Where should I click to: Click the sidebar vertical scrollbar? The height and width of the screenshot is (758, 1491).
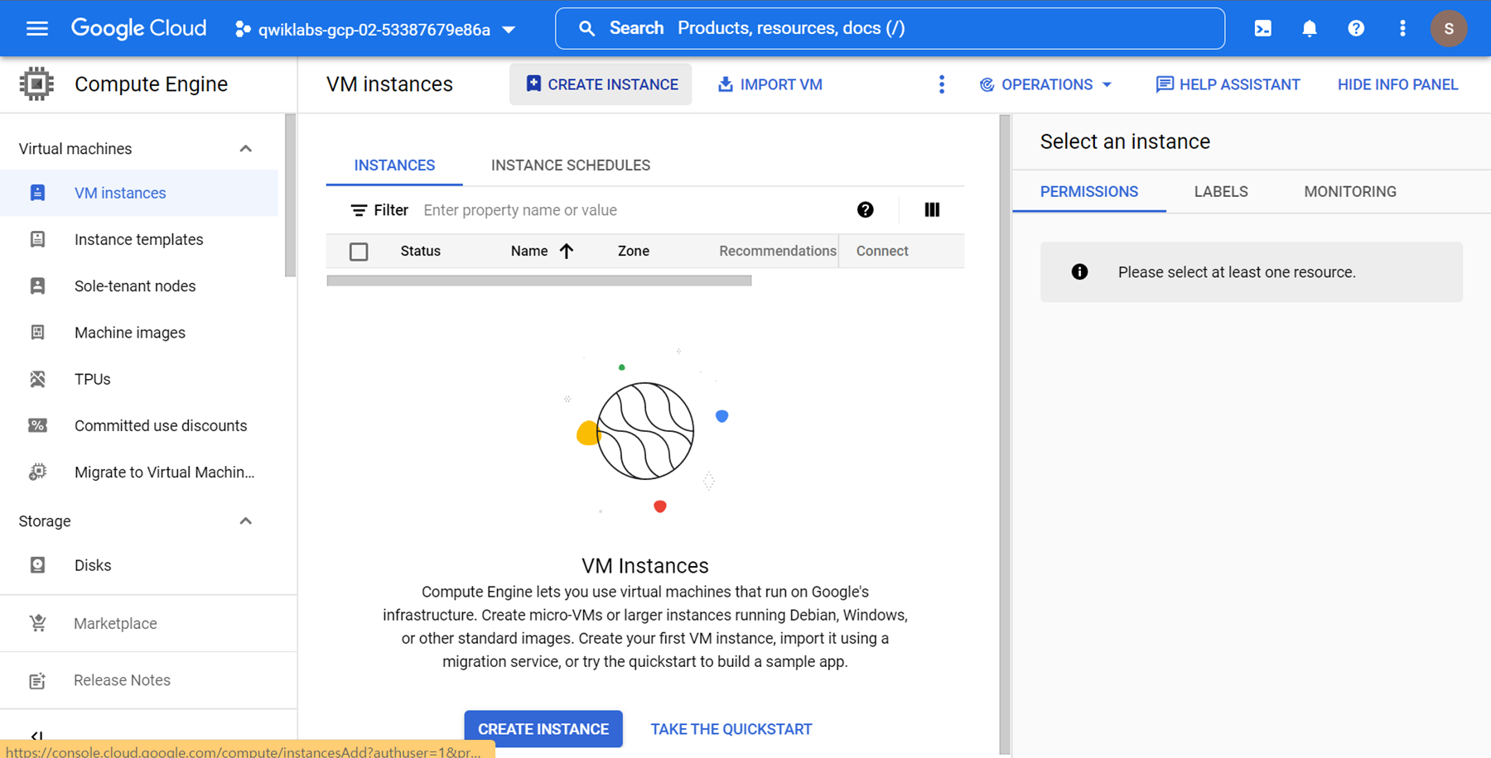[290, 196]
